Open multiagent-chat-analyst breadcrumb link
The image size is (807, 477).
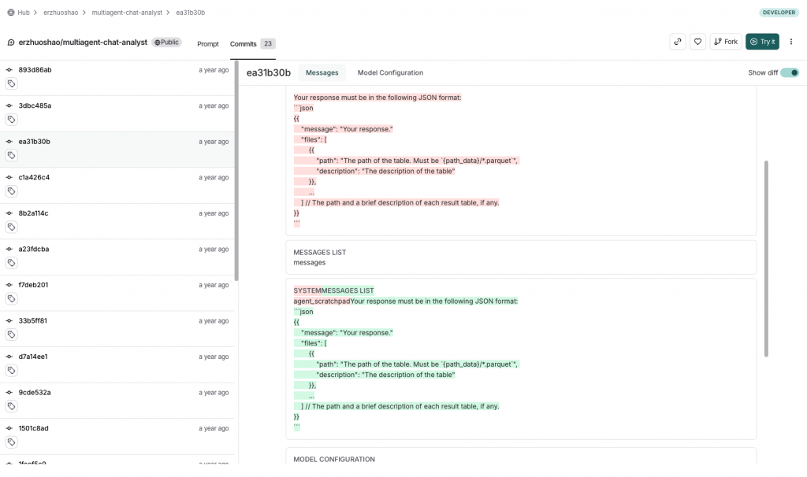127,13
